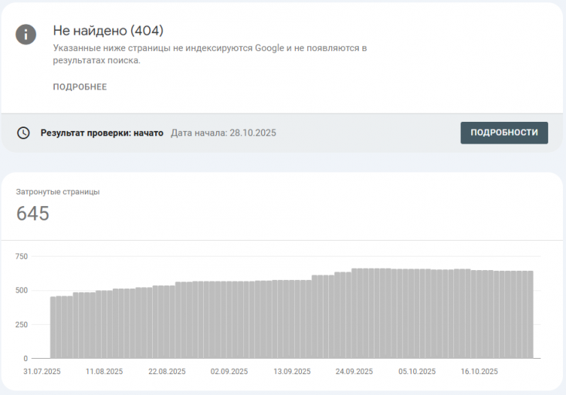Click the 16.10.2025 axis date
566x395 pixels.
point(480,372)
